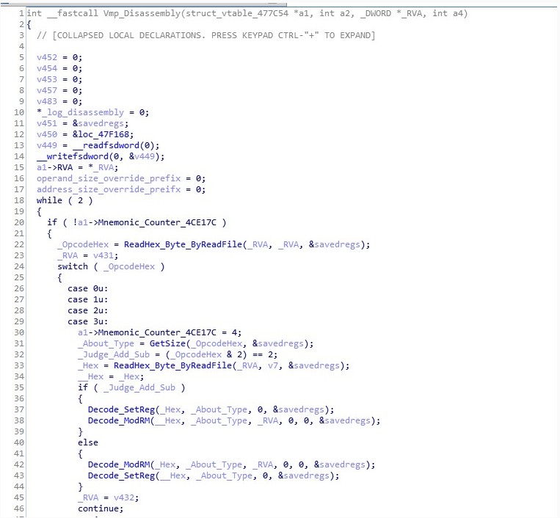Select variable v483 on line 9
Viewport: 560px width, 518px height.
47,101
